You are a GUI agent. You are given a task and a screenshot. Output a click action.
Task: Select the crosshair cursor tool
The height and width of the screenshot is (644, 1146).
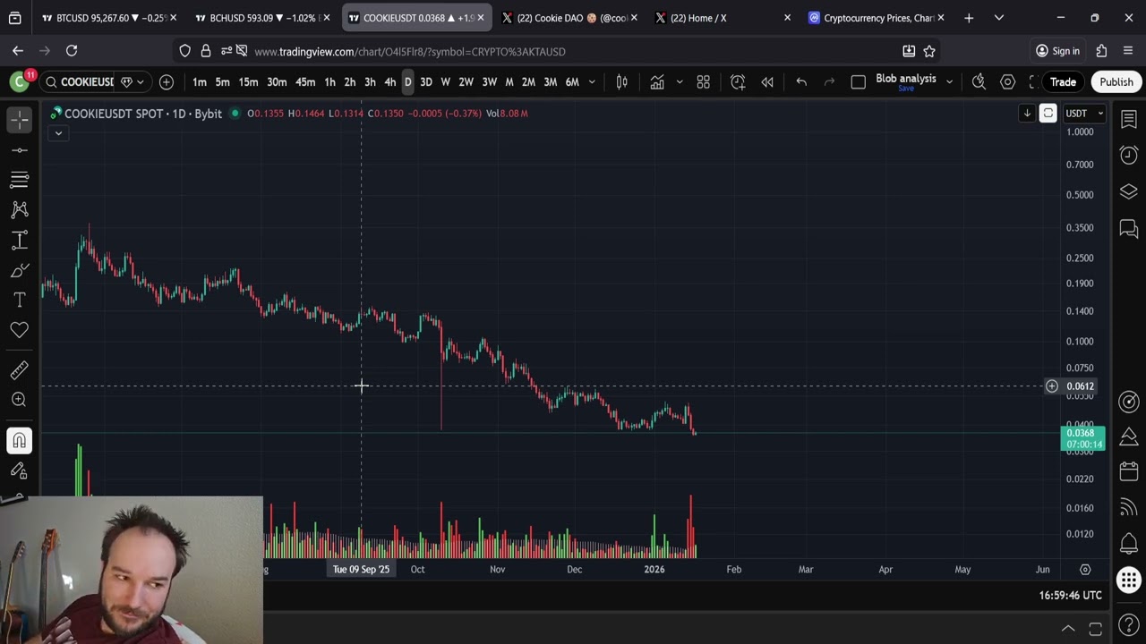tap(20, 119)
